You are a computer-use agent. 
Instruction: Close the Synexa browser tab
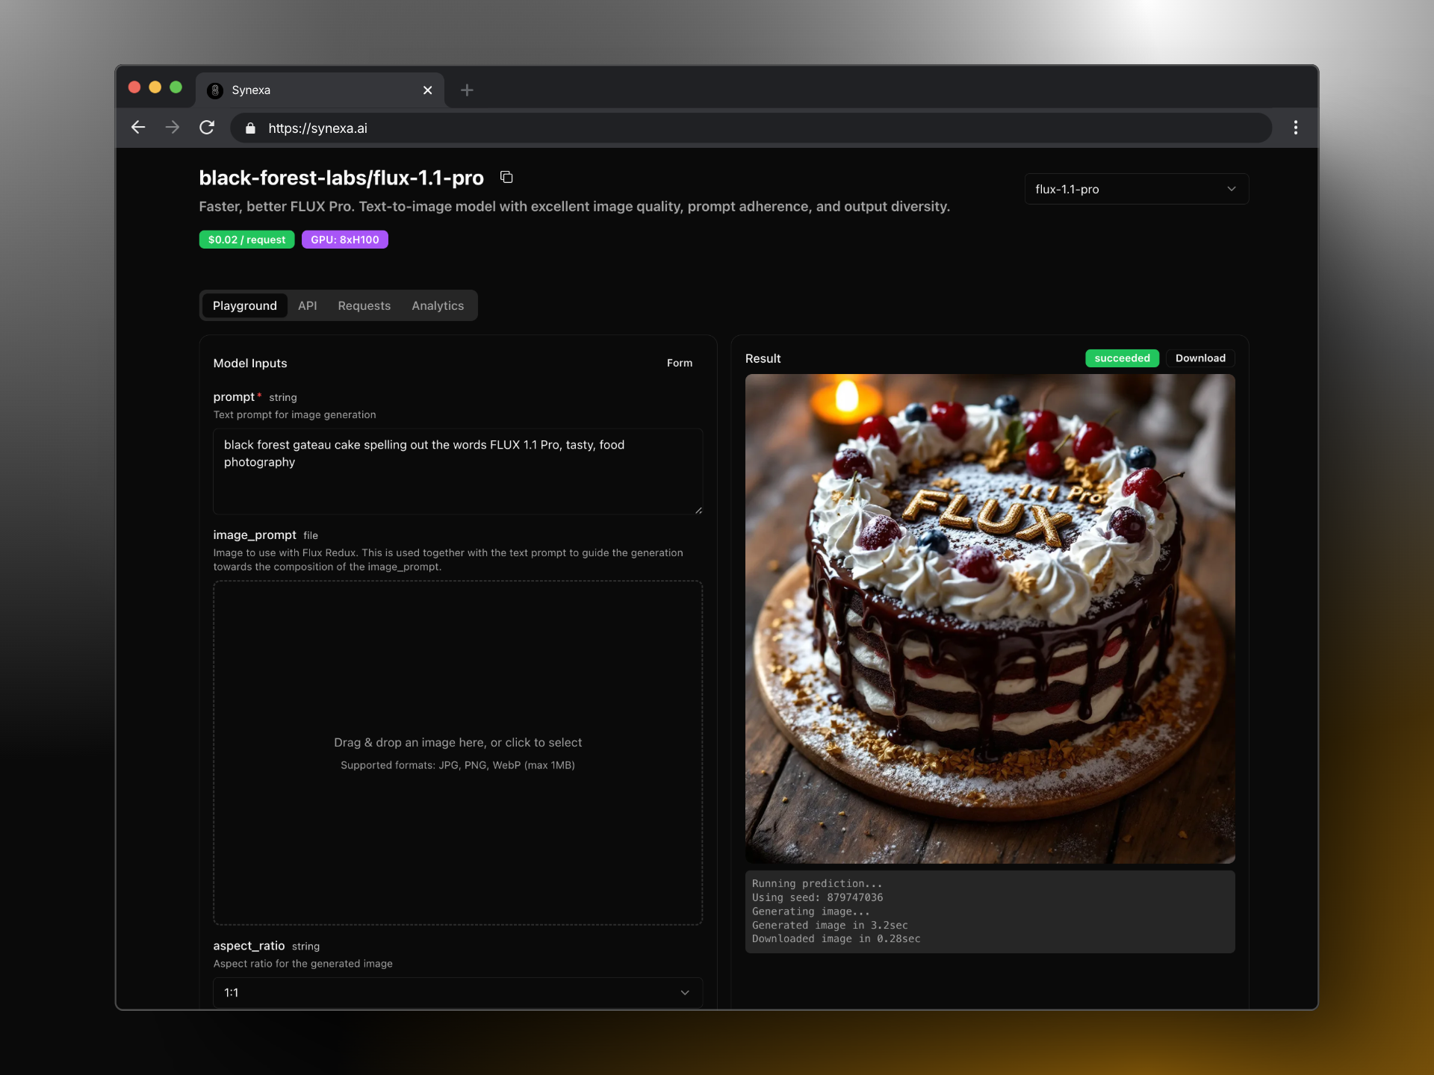pyautogui.click(x=427, y=90)
